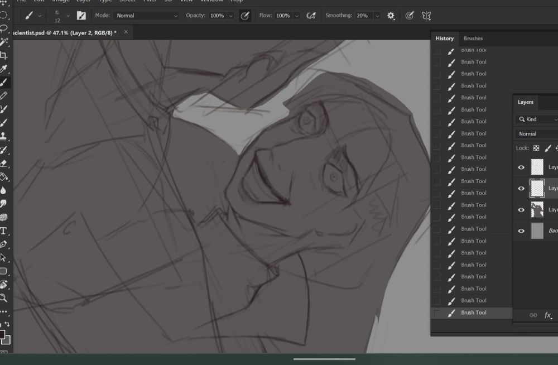Toggle the brush settings panel icon
This screenshot has height=365, width=558.
(81, 16)
